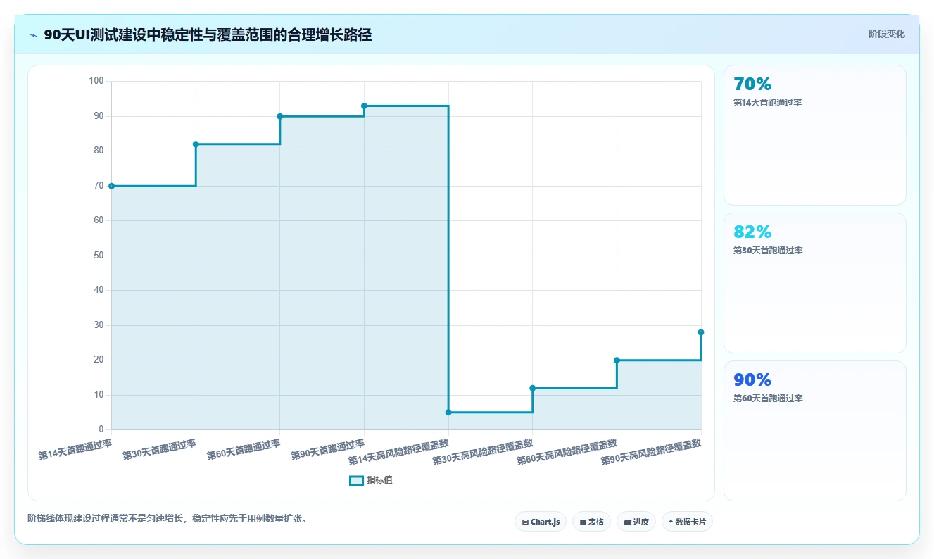Click the data point at value 20

[617, 360]
